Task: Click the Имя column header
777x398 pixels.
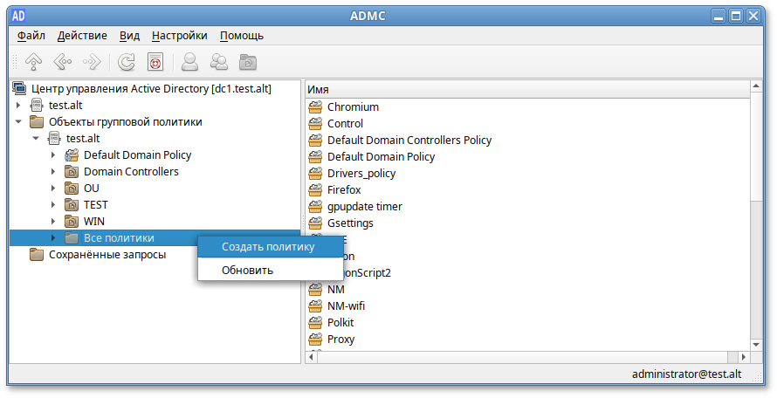Action: tap(524, 90)
